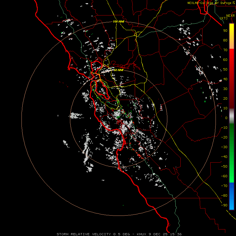
Task: Click the -60 value on velocity scale
Action: tap(224, 176)
